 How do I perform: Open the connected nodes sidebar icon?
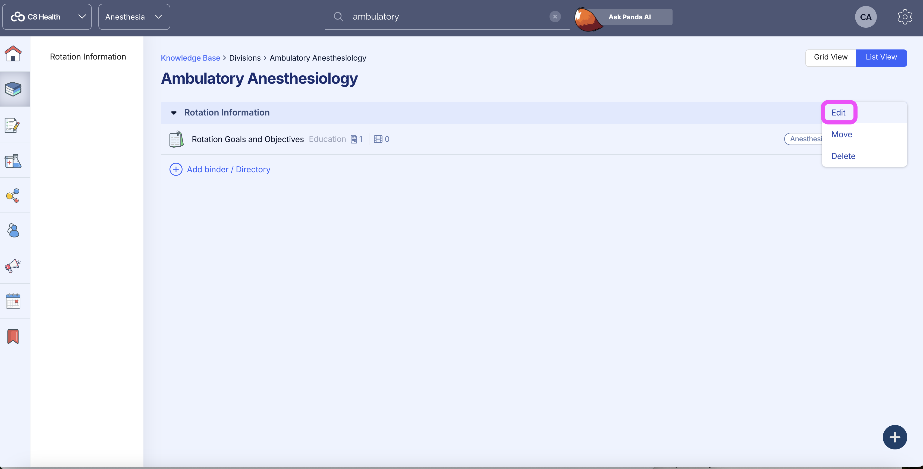pyautogui.click(x=13, y=196)
